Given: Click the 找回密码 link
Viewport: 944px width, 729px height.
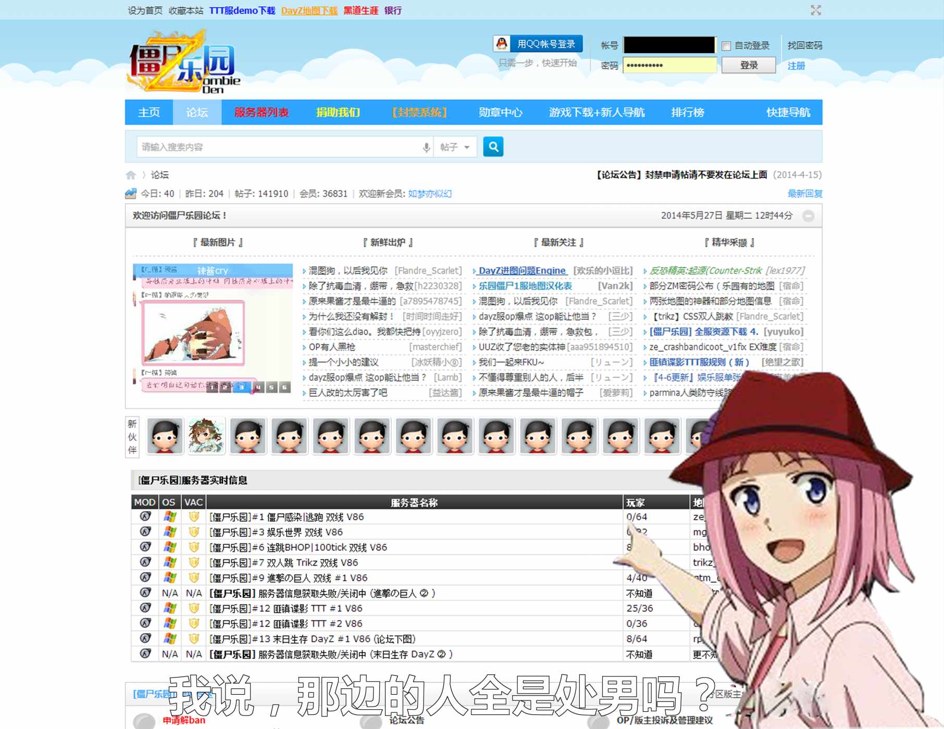Looking at the screenshot, I should pos(804,46).
